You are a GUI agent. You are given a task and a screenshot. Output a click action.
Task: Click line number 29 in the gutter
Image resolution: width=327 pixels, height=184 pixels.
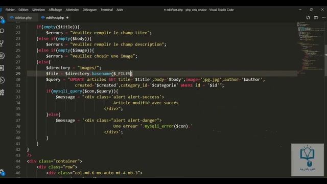(x=18, y=74)
